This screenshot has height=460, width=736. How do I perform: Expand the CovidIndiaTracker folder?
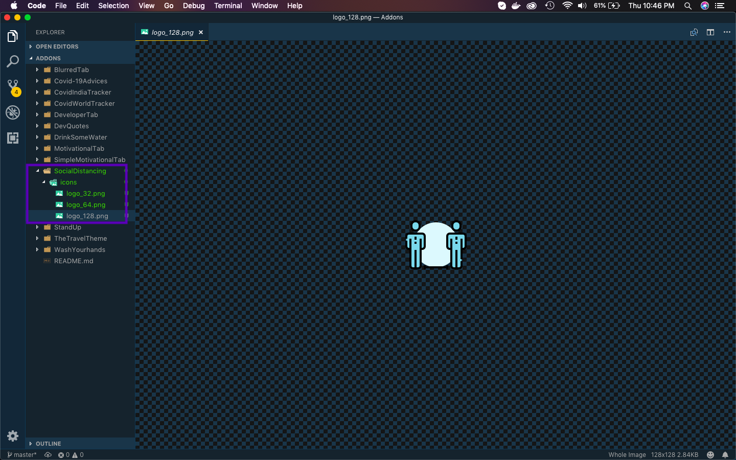tap(80, 93)
